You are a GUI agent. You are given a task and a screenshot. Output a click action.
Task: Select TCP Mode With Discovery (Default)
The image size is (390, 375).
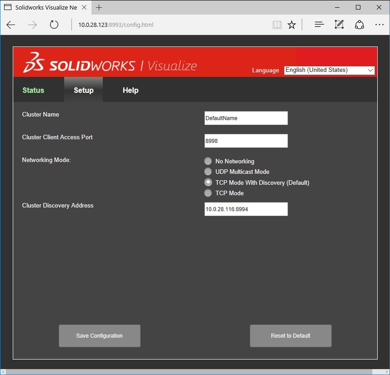[x=208, y=182]
